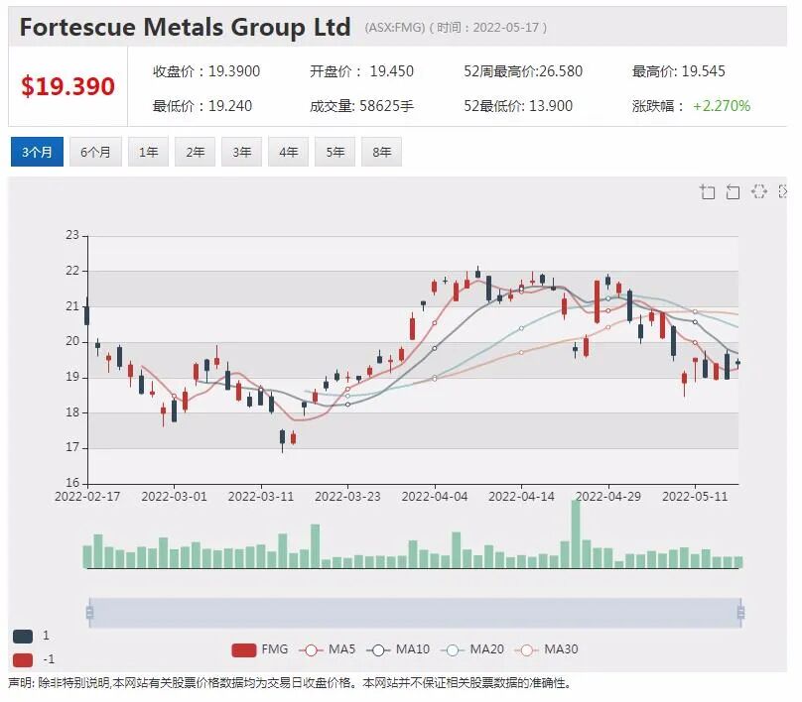Click the disclaimer text beginning 声明

tap(290, 683)
